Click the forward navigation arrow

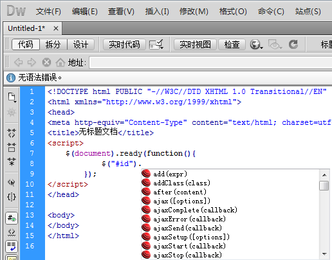pos(32,62)
